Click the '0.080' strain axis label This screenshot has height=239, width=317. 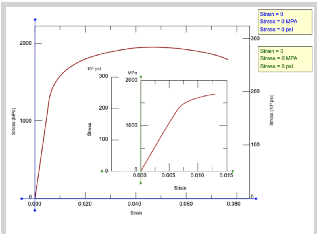point(233,204)
